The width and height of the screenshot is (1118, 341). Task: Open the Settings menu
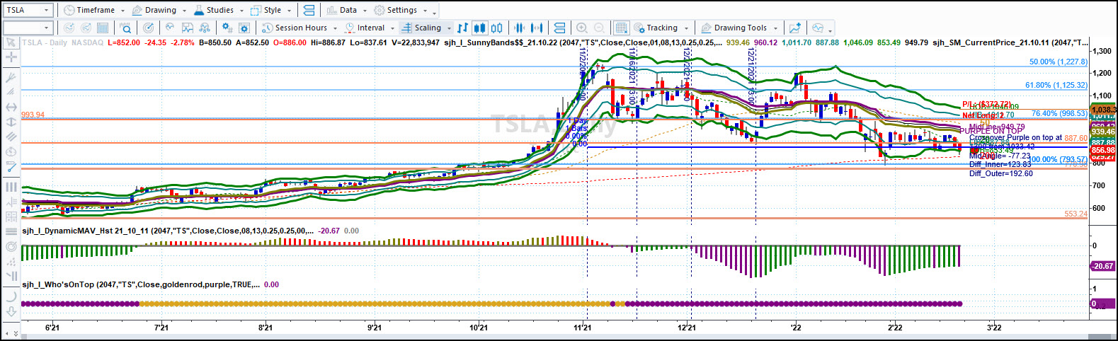tap(397, 10)
